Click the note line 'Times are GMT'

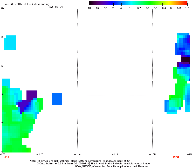tap(50, 161)
